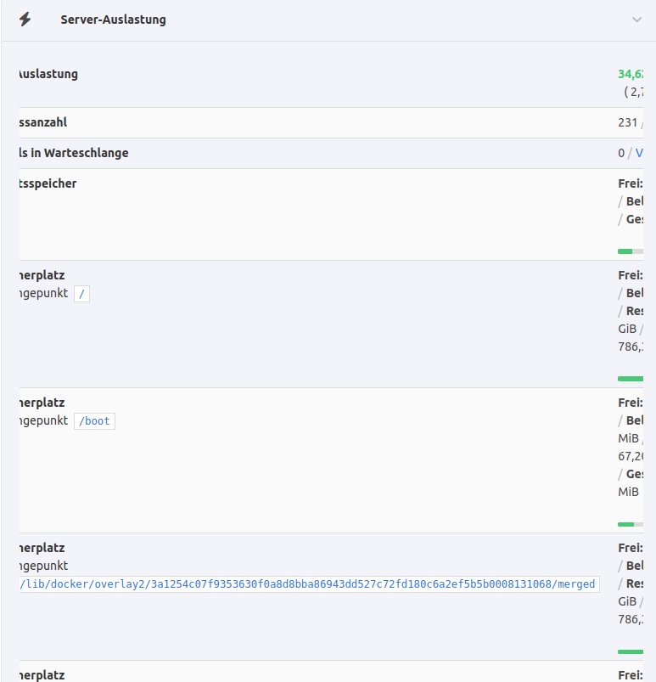Image resolution: width=656 pixels, height=682 pixels.
Task: Click the Server-Auslastung panel title
Action: (x=113, y=20)
